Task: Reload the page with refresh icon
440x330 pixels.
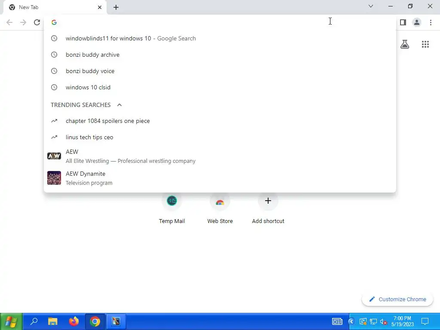Action: [37, 22]
